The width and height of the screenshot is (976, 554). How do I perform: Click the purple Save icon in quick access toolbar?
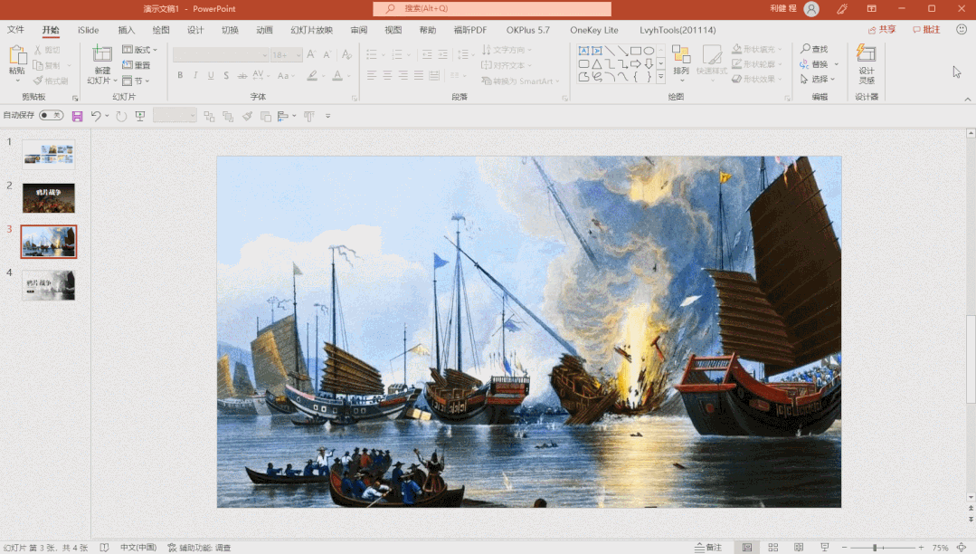click(x=77, y=116)
